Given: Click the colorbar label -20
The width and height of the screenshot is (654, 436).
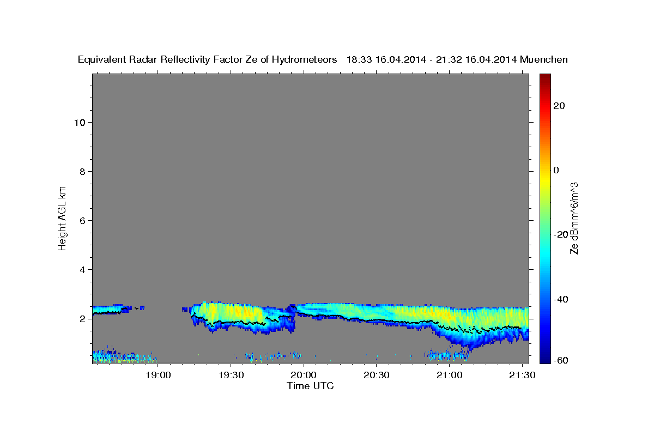Looking at the screenshot, I should tap(561, 234).
